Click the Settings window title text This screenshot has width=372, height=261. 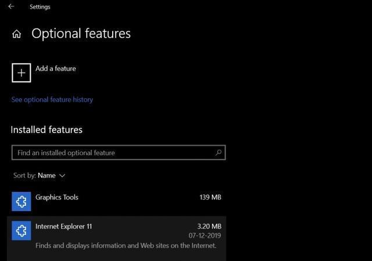pyautogui.click(x=40, y=7)
